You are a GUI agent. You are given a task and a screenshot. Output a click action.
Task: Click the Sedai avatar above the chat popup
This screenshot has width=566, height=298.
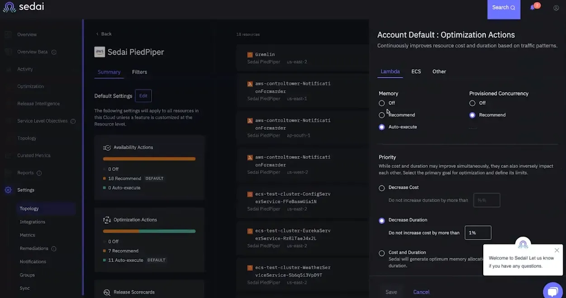[523, 245]
